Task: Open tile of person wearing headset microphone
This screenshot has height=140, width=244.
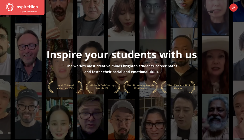Action: (215, 17)
